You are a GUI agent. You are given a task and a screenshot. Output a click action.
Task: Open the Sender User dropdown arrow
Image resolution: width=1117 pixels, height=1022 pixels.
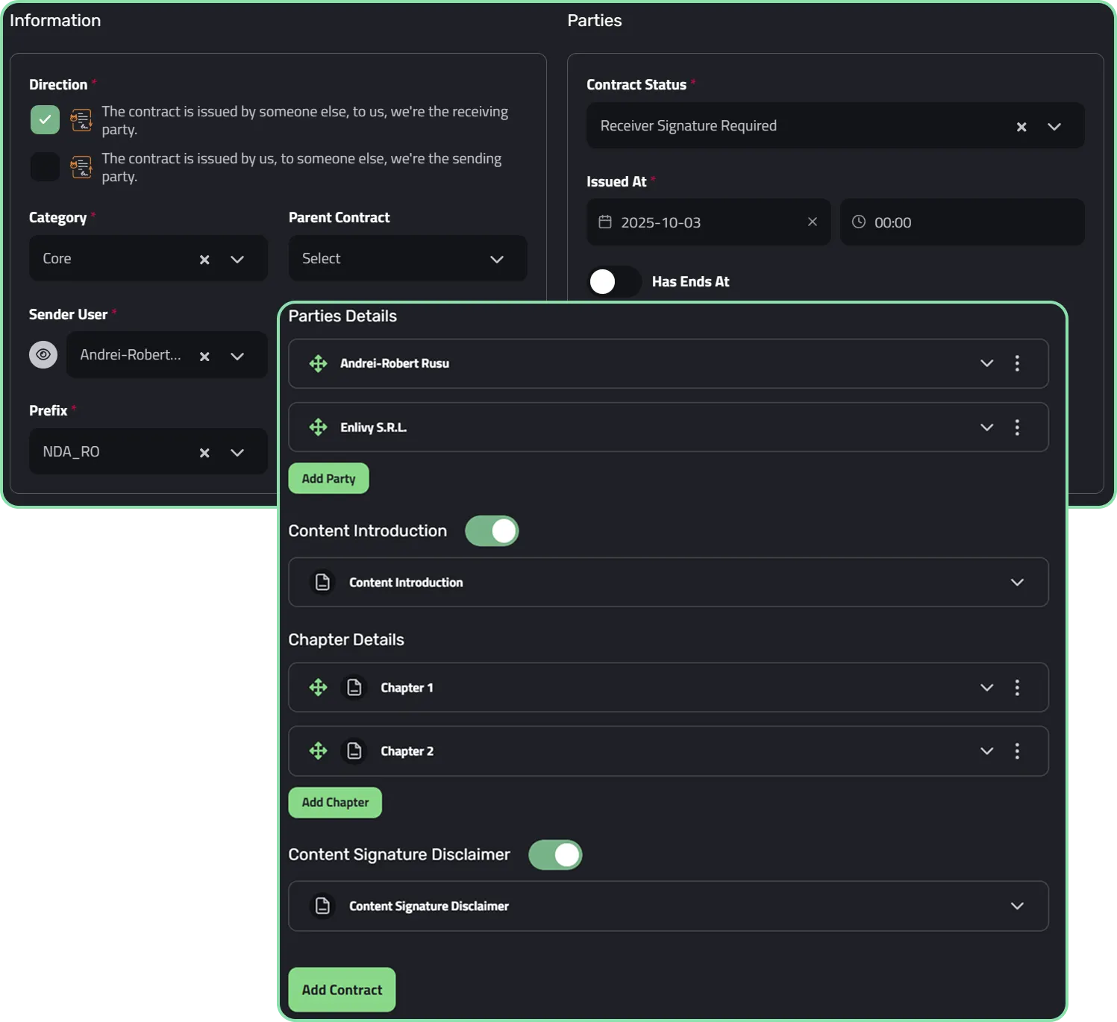(x=237, y=356)
